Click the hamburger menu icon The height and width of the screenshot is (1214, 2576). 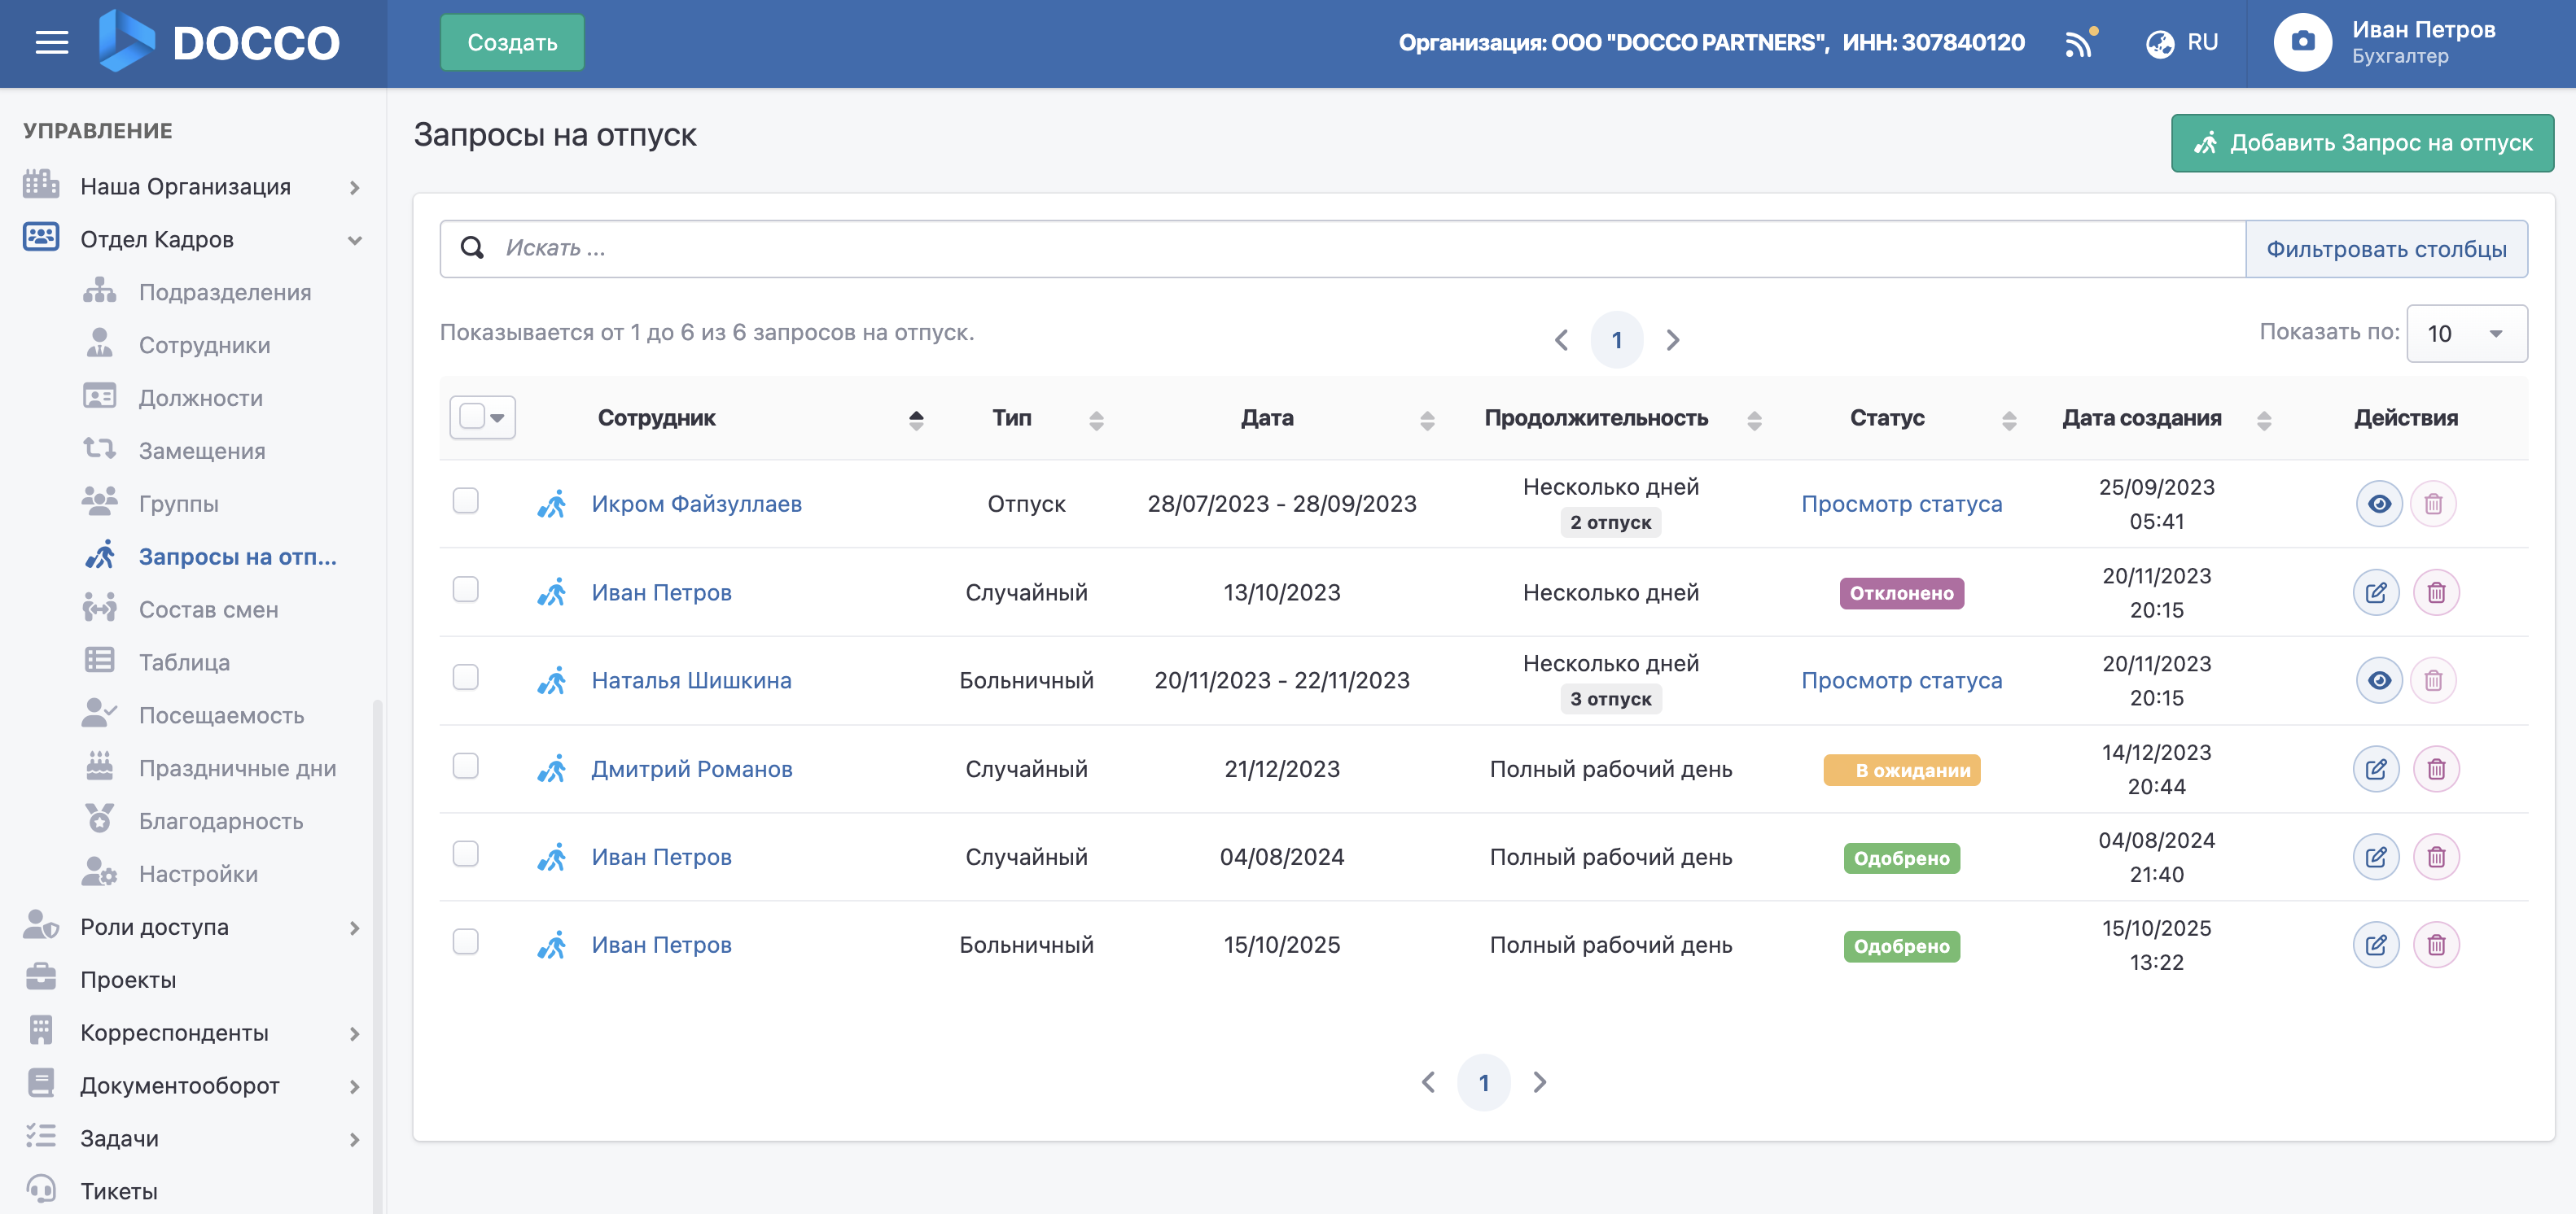point(51,42)
